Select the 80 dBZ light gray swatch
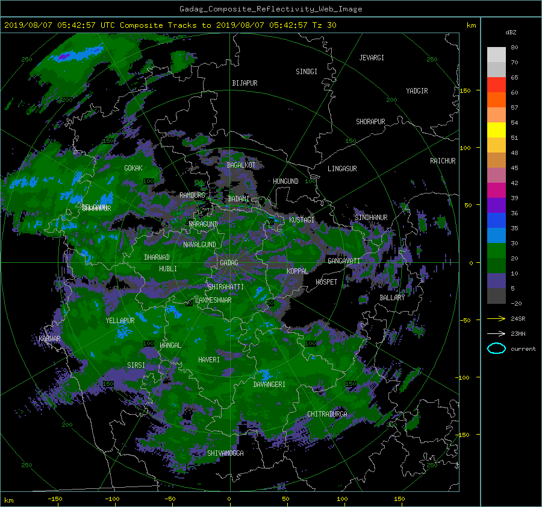Screen dimensions: 542x507 496,55
